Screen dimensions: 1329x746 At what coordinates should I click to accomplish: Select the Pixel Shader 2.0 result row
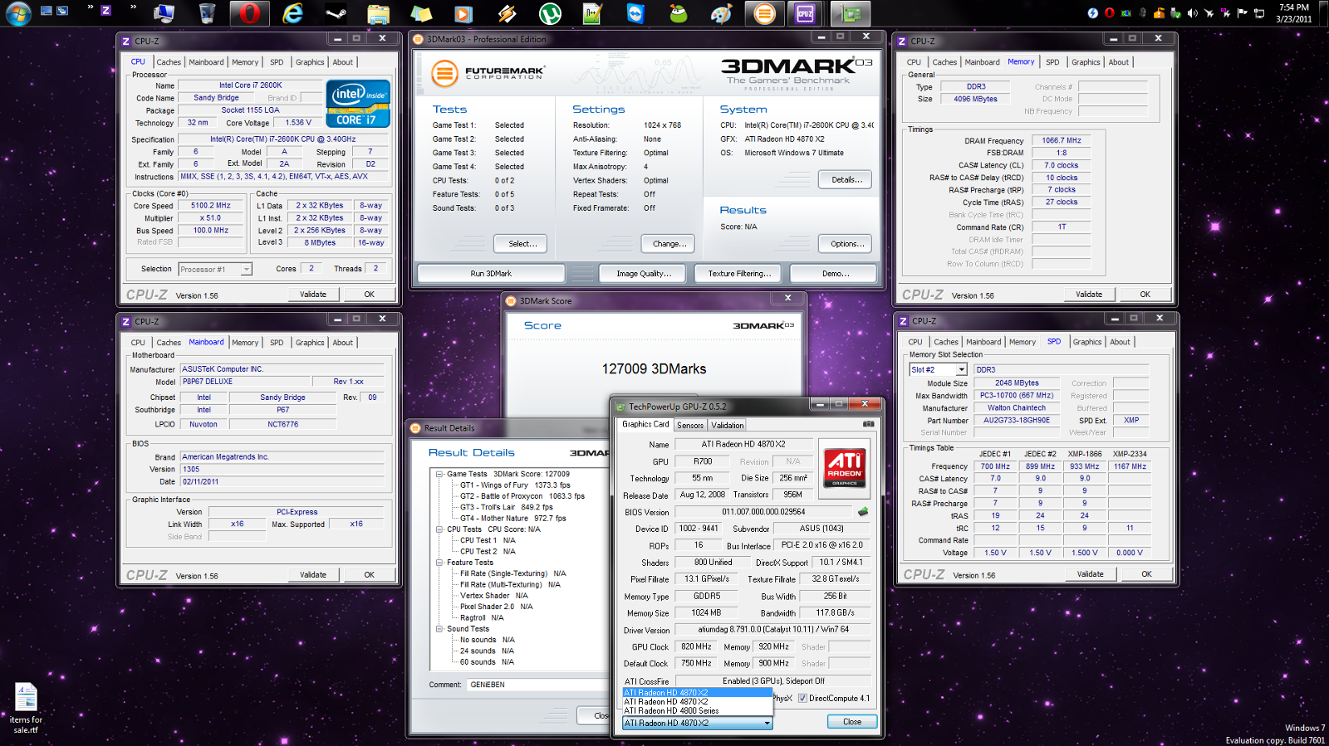(497, 607)
